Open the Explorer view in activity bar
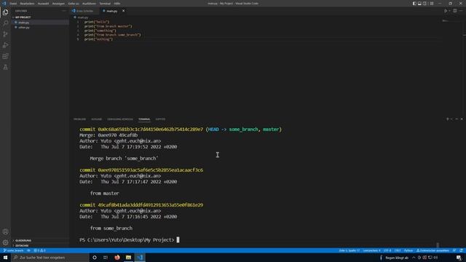This screenshot has height=262, width=466. (x=5, y=12)
